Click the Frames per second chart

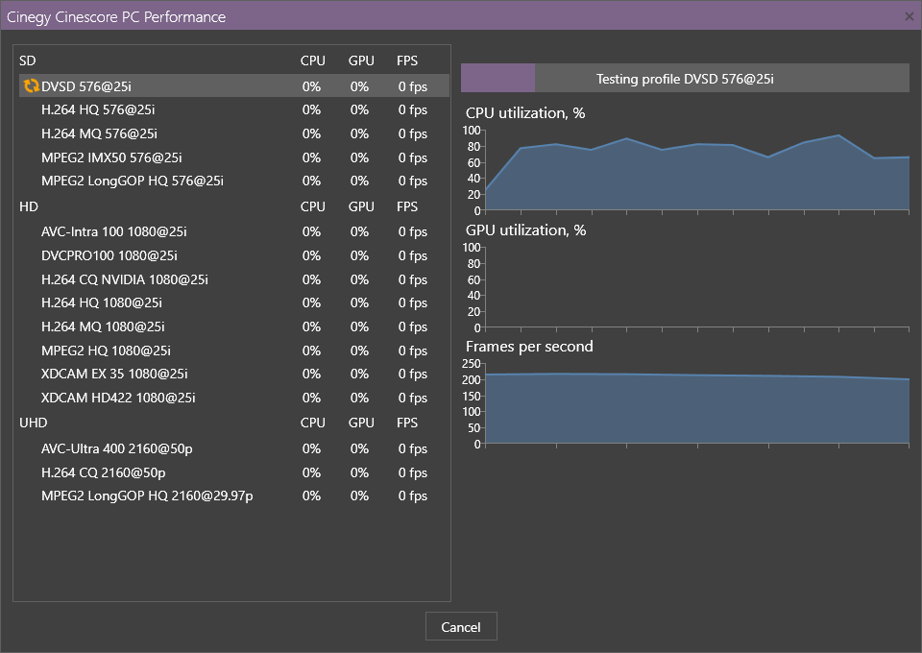[697, 403]
